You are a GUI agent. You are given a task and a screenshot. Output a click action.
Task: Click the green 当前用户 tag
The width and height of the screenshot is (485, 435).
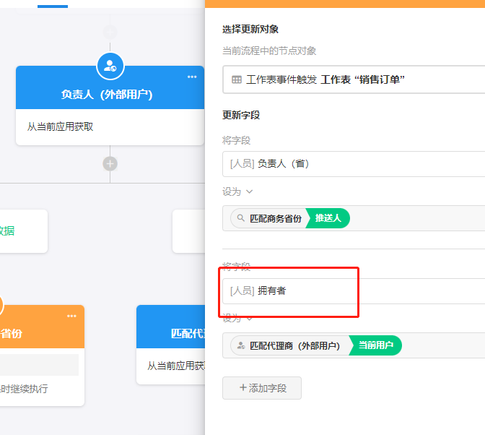(375, 346)
